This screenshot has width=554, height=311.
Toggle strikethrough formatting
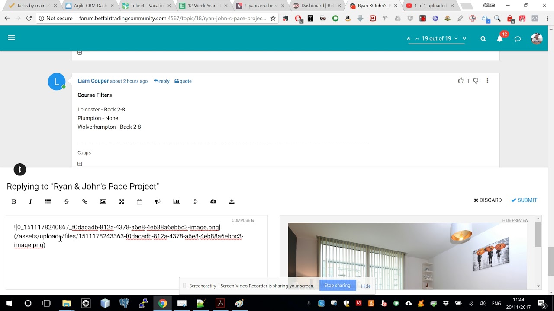click(x=66, y=201)
